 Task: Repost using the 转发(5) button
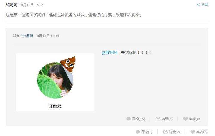tap(164, 119)
